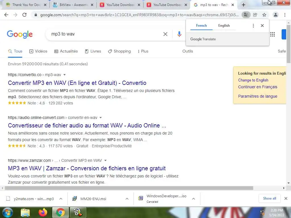Viewport: 291px width, 218px height.
Task: Start a voice search with microphone
Action: click(x=179, y=34)
